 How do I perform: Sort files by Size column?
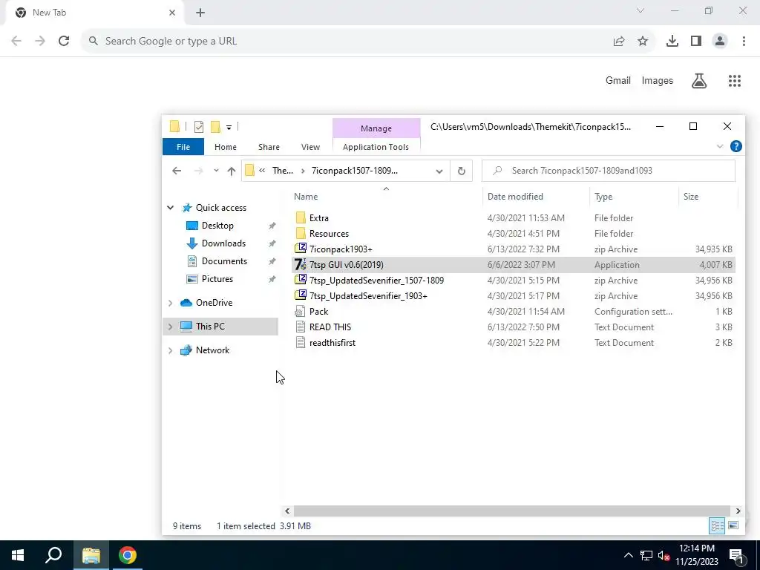tap(691, 196)
